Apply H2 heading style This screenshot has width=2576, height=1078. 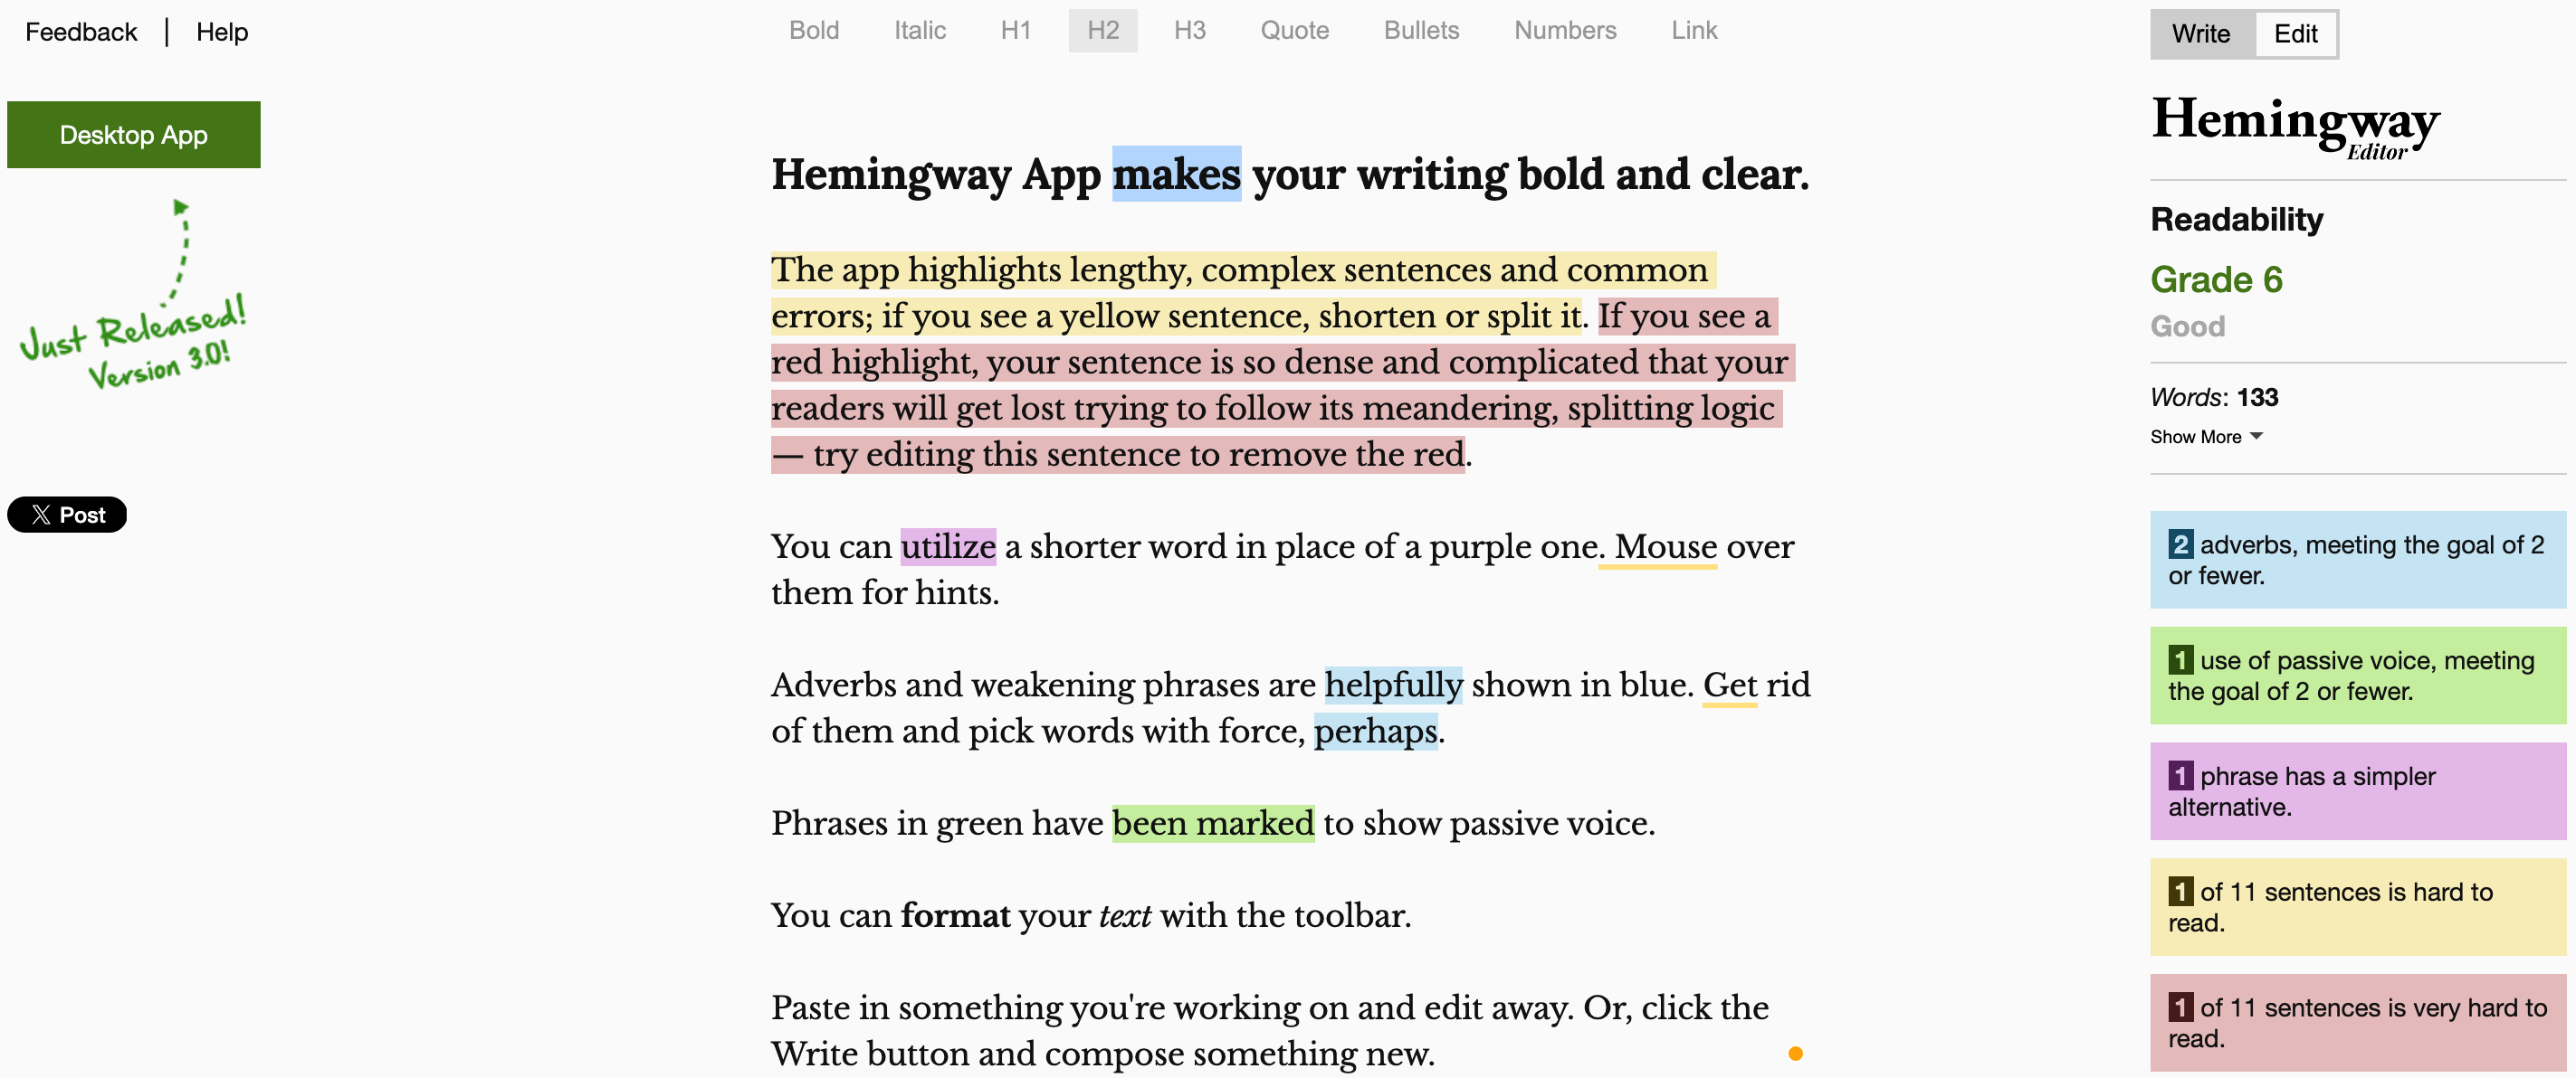tap(1101, 28)
